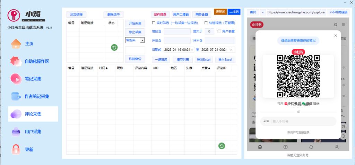The height and width of the screenshot is (165, 355).
Task: Click the +86 country code
Action: [x=266, y=121]
